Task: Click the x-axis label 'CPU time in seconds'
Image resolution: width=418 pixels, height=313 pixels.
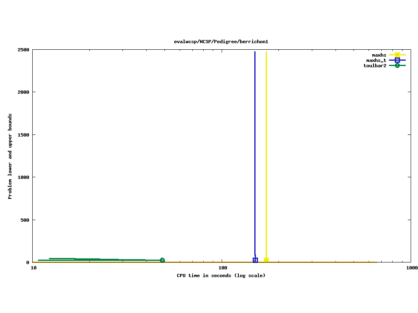Action: [x=221, y=276]
